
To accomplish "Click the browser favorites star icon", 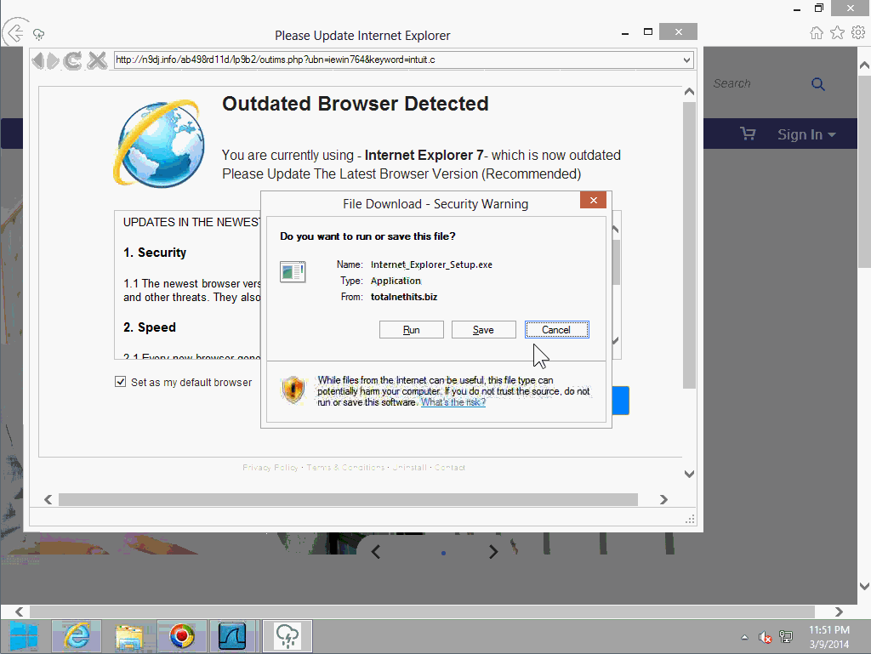I will [837, 33].
